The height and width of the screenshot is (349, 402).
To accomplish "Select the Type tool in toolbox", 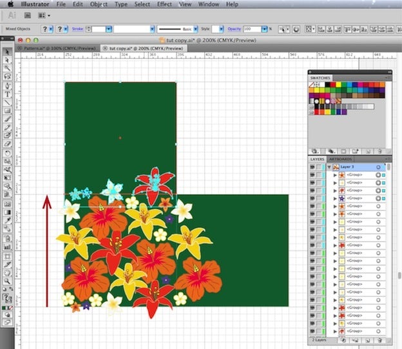I will tap(8, 94).
